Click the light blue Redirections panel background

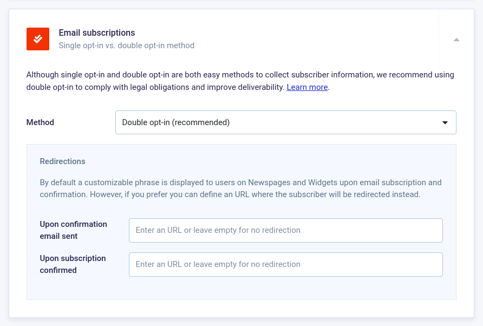click(241, 290)
